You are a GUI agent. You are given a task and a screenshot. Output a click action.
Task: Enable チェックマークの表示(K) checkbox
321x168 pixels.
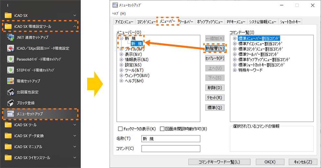click(x=120, y=129)
